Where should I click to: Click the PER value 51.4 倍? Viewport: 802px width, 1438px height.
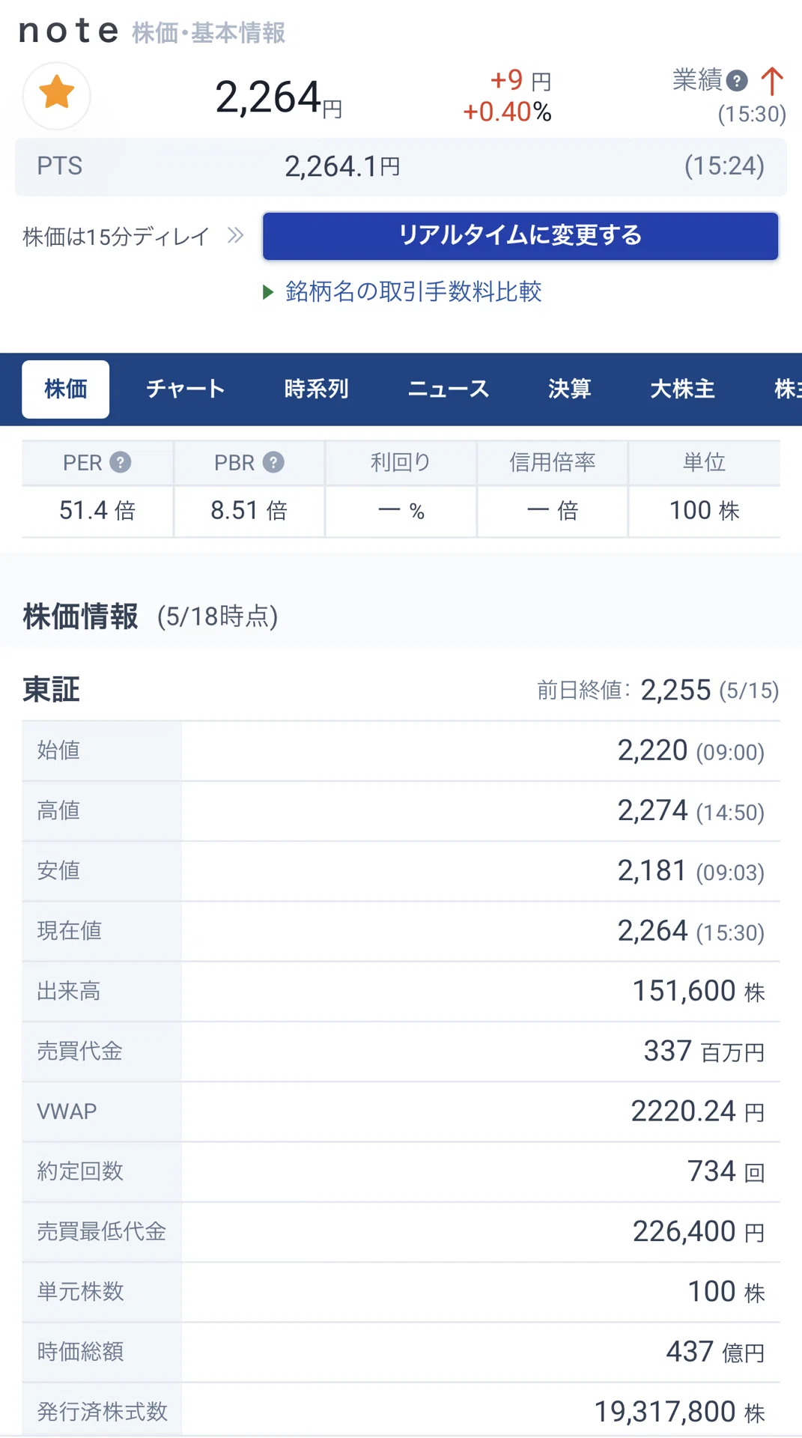coord(97,511)
